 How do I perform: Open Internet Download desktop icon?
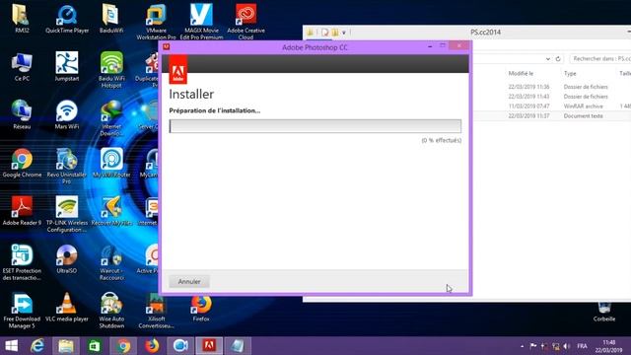tap(111, 118)
